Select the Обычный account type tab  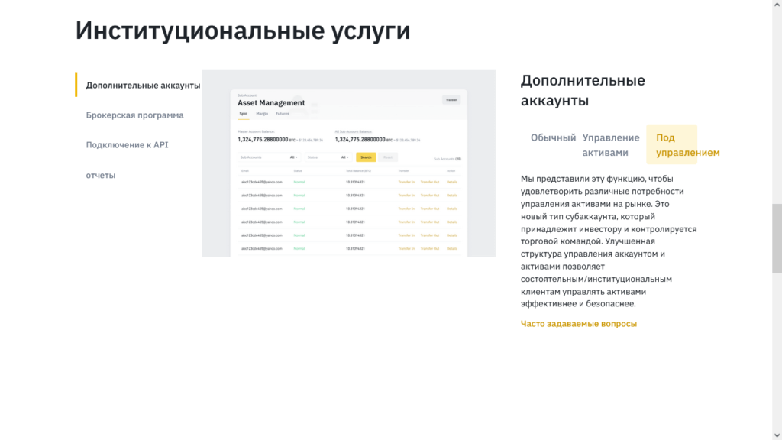click(x=553, y=138)
